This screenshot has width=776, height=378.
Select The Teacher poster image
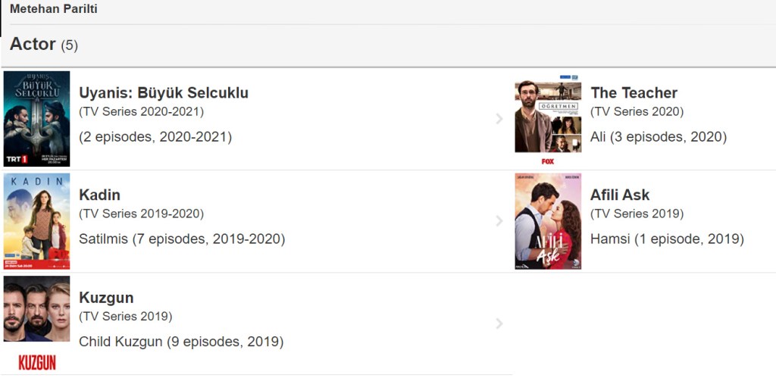pyautogui.click(x=548, y=119)
